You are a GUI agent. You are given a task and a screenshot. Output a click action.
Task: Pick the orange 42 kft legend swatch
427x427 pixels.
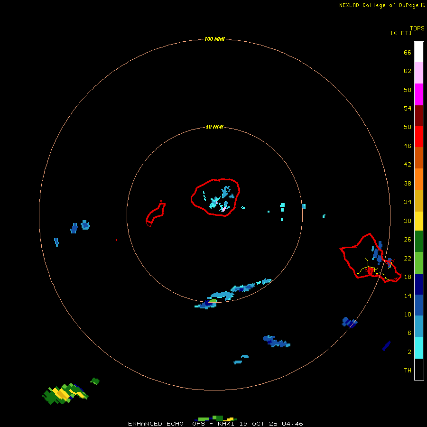pyautogui.click(x=419, y=179)
